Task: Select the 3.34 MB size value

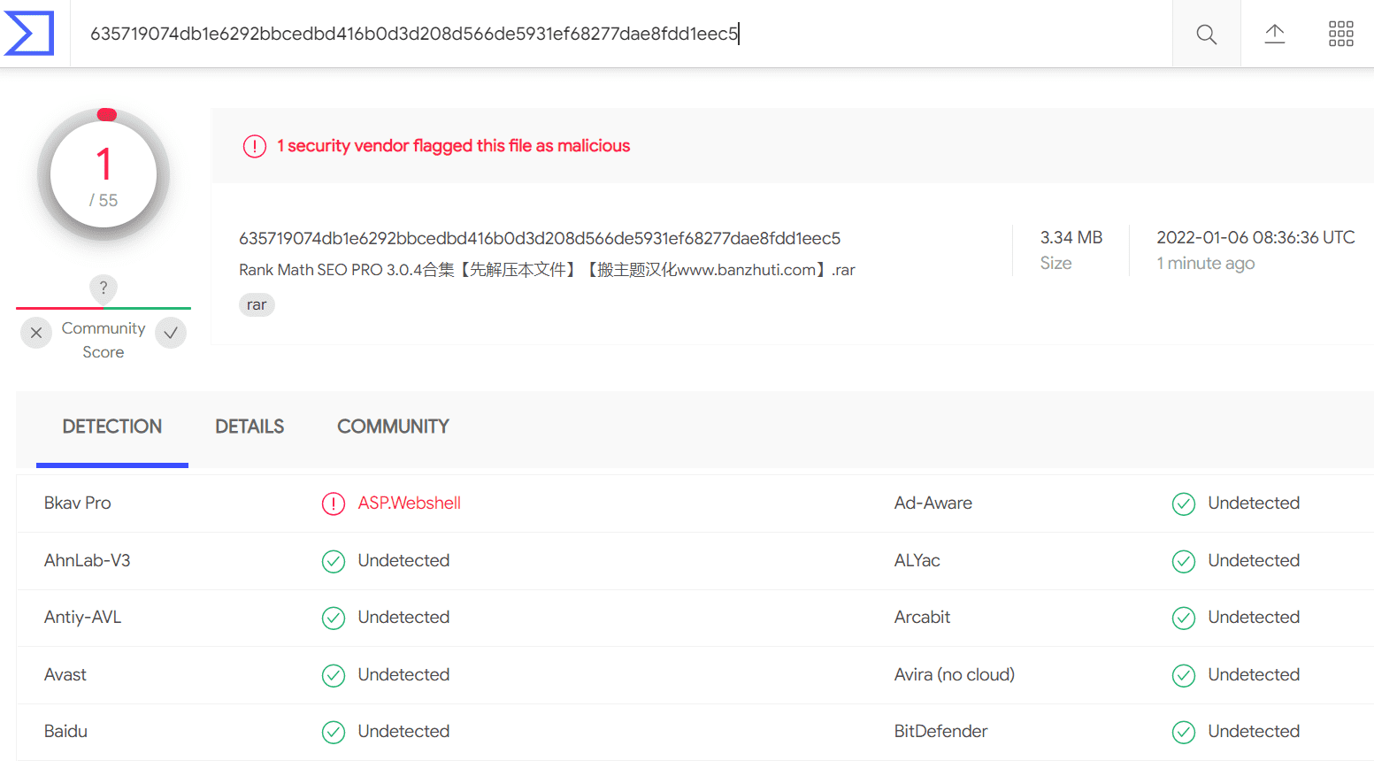Action: 1071,237
